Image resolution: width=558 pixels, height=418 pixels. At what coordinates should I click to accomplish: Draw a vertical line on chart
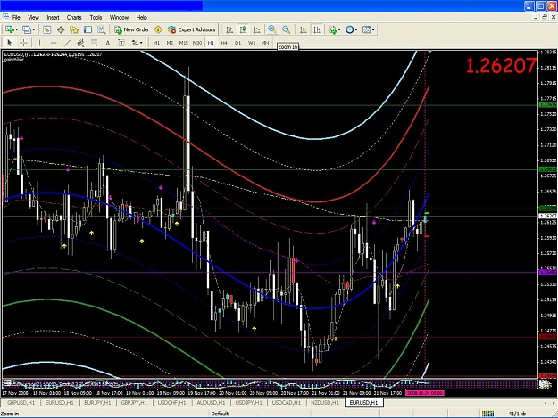(39, 43)
